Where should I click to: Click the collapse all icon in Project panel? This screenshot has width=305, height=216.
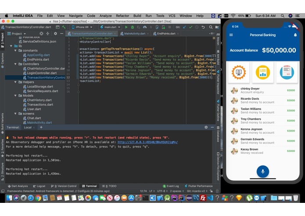(48, 34)
